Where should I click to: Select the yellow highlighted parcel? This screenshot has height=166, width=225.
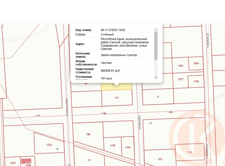tap(117, 87)
